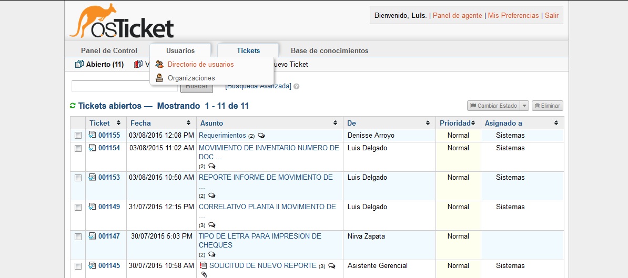
Task: Click the Buscar search button
Action: click(197, 86)
